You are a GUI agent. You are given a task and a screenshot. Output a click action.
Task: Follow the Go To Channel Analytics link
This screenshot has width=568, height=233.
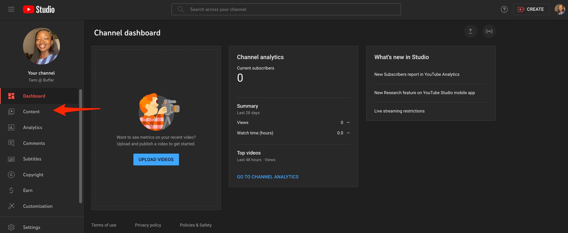(268, 177)
